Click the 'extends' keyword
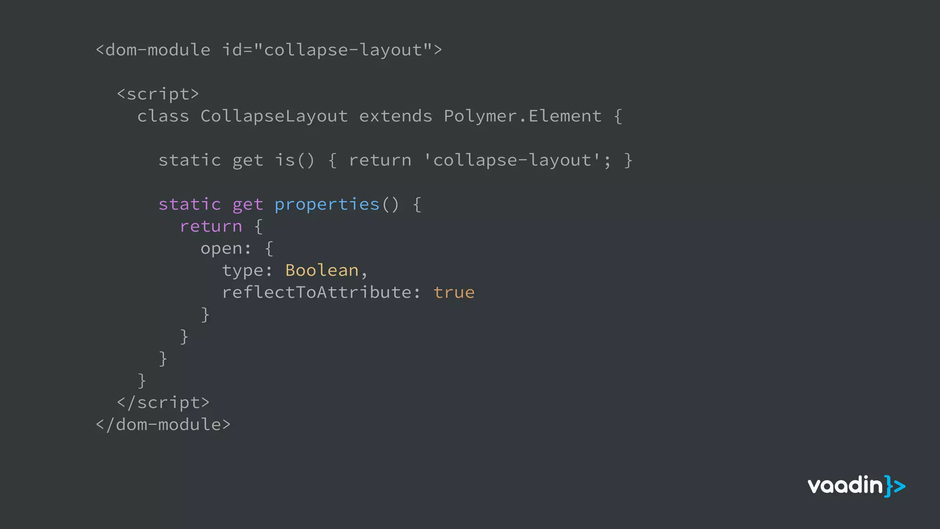Image resolution: width=940 pixels, height=529 pixels. pos(396,116)
